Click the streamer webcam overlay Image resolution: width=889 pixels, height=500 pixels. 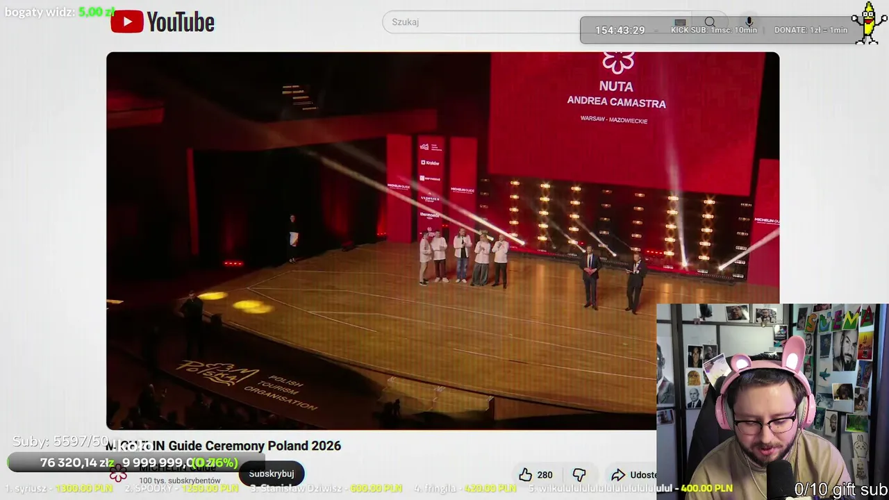coord(772,401)
